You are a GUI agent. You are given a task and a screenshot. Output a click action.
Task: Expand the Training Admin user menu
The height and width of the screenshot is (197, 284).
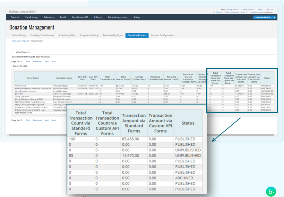point(232,9)
